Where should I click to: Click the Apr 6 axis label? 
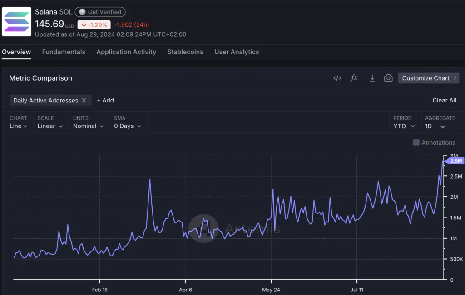[185, 290]
